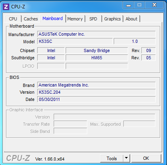Image resolution: width=167 pixels, height=165 pixels.
Task: Click the Max. Supported field
Action: coord(139,124)
